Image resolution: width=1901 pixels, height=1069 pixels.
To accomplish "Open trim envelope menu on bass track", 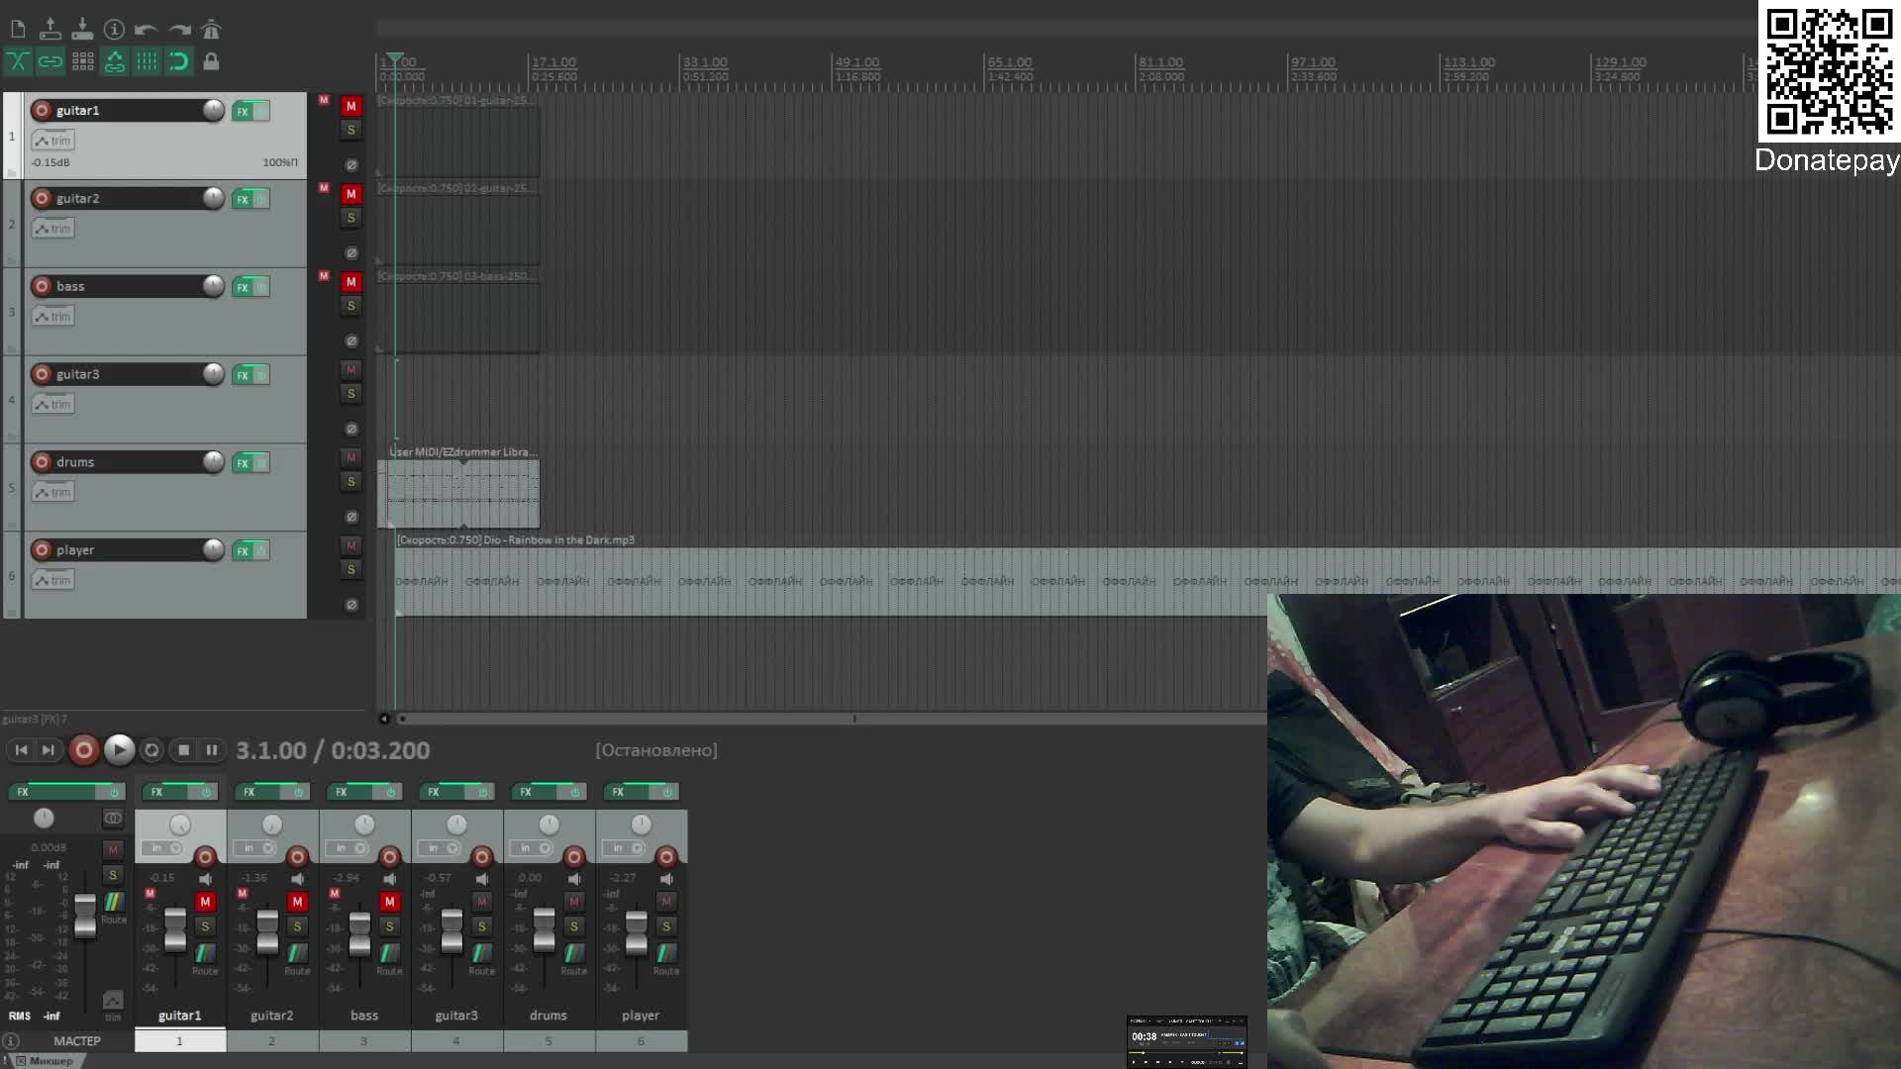I will pos(52,317).
